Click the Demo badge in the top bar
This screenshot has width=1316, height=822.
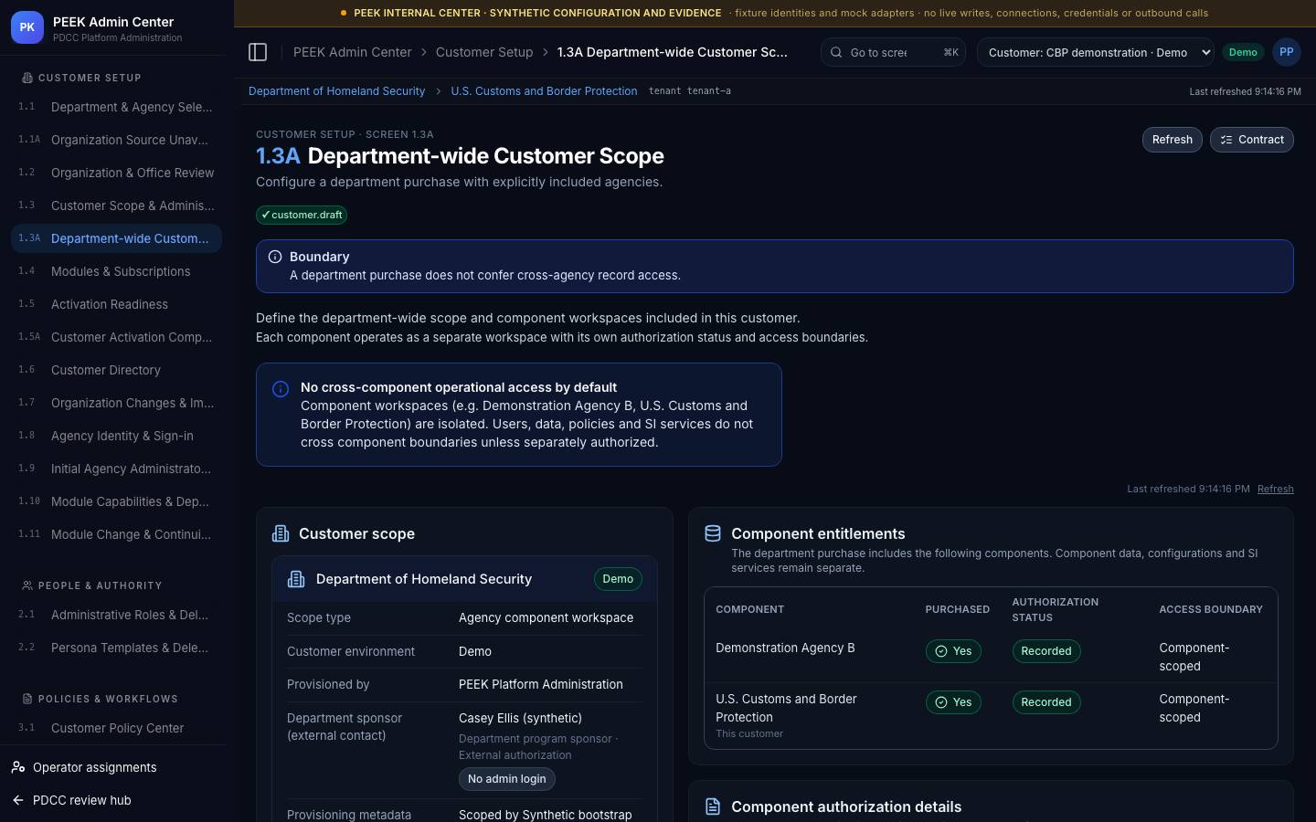[x=1243, y=52]
